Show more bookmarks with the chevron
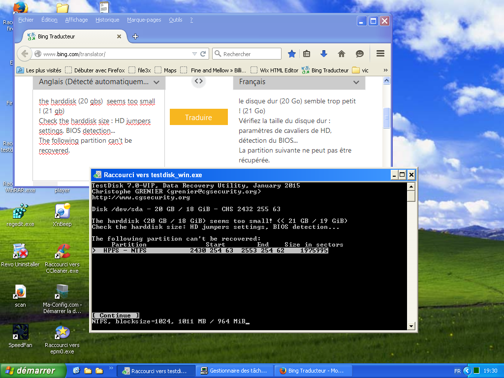 coord(385,70)
